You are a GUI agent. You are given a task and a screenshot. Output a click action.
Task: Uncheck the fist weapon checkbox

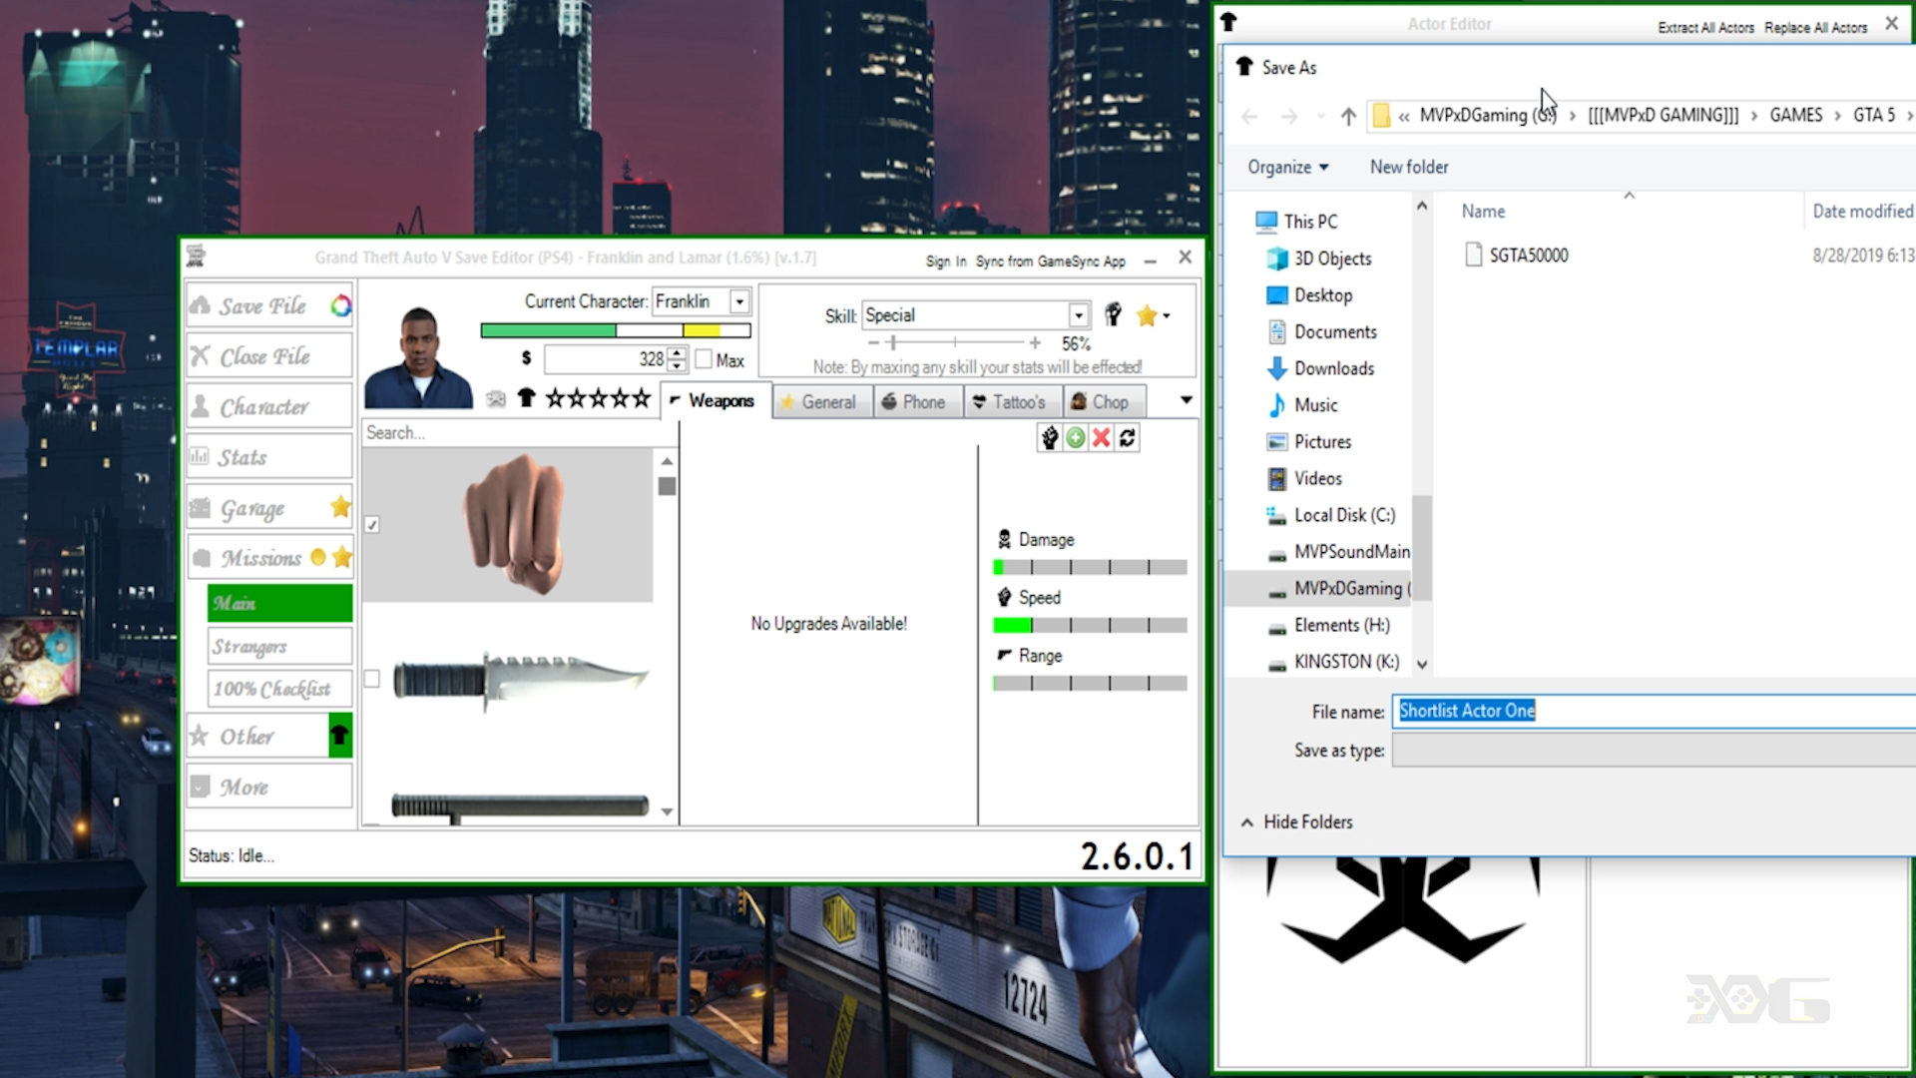[372, 524]
